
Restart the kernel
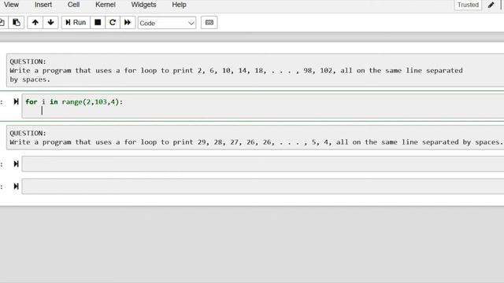113,23
